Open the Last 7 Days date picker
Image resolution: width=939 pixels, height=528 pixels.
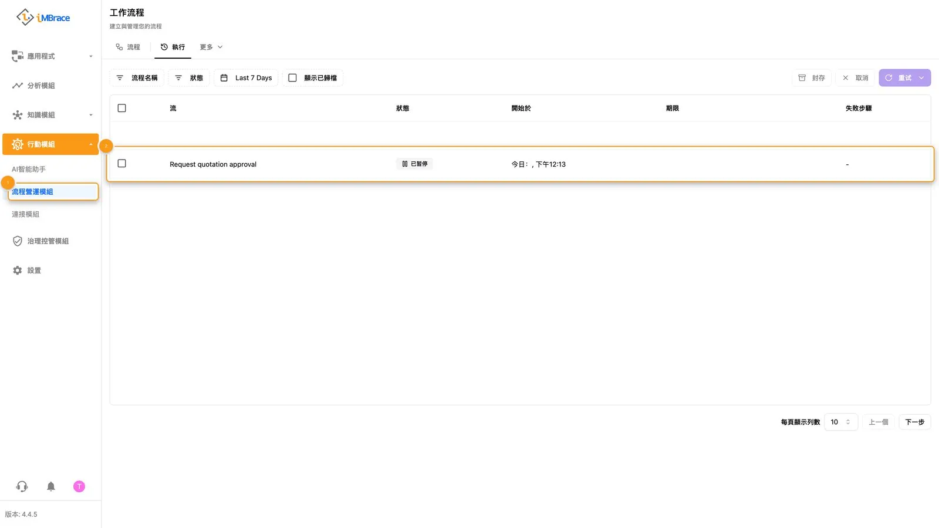pyautogui.click(x=246, y=78)
